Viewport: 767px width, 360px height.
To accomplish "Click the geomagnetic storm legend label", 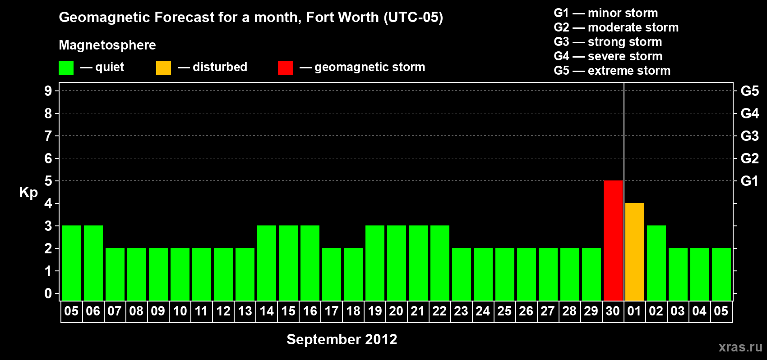I will [x=370, y=67].
